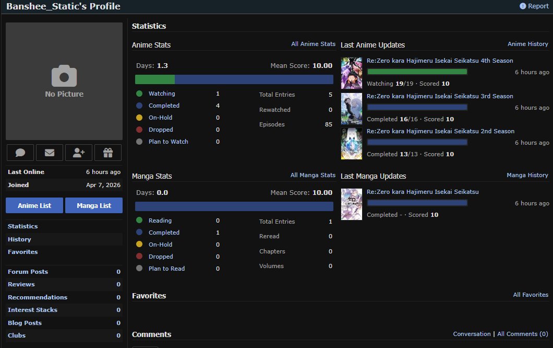Click the Joined date Apr 7, 2026
The image size is (553, 348).
[x=103, y=185]
